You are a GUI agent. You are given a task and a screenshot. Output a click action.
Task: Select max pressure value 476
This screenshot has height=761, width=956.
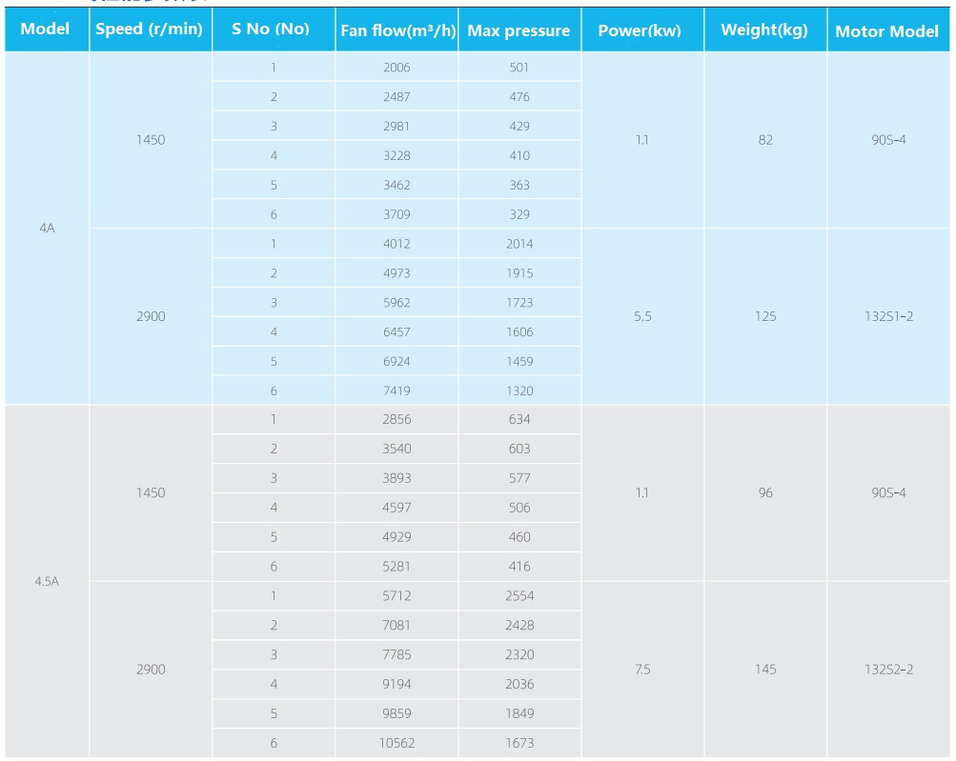tap(519, 97)
